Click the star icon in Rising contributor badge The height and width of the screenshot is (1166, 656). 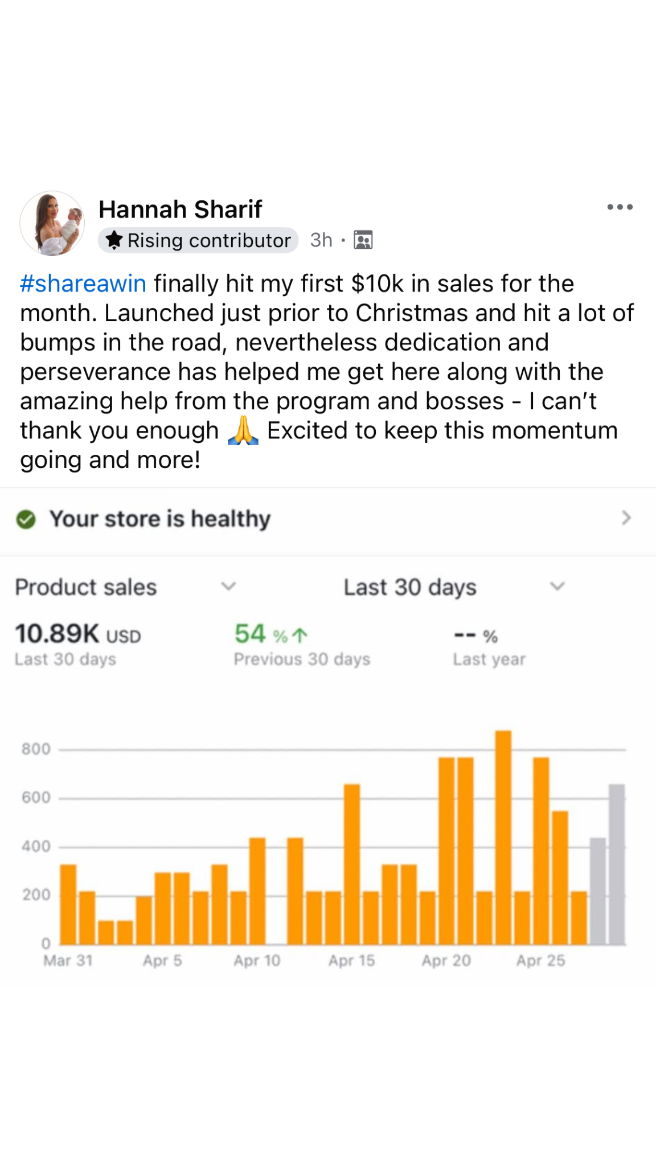[x=114, y=240]
